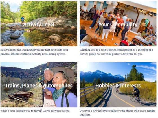Click the stacked wooden logs pile
Image resolution: width=158 pixels, height=118 pixels.
(21, 96)
